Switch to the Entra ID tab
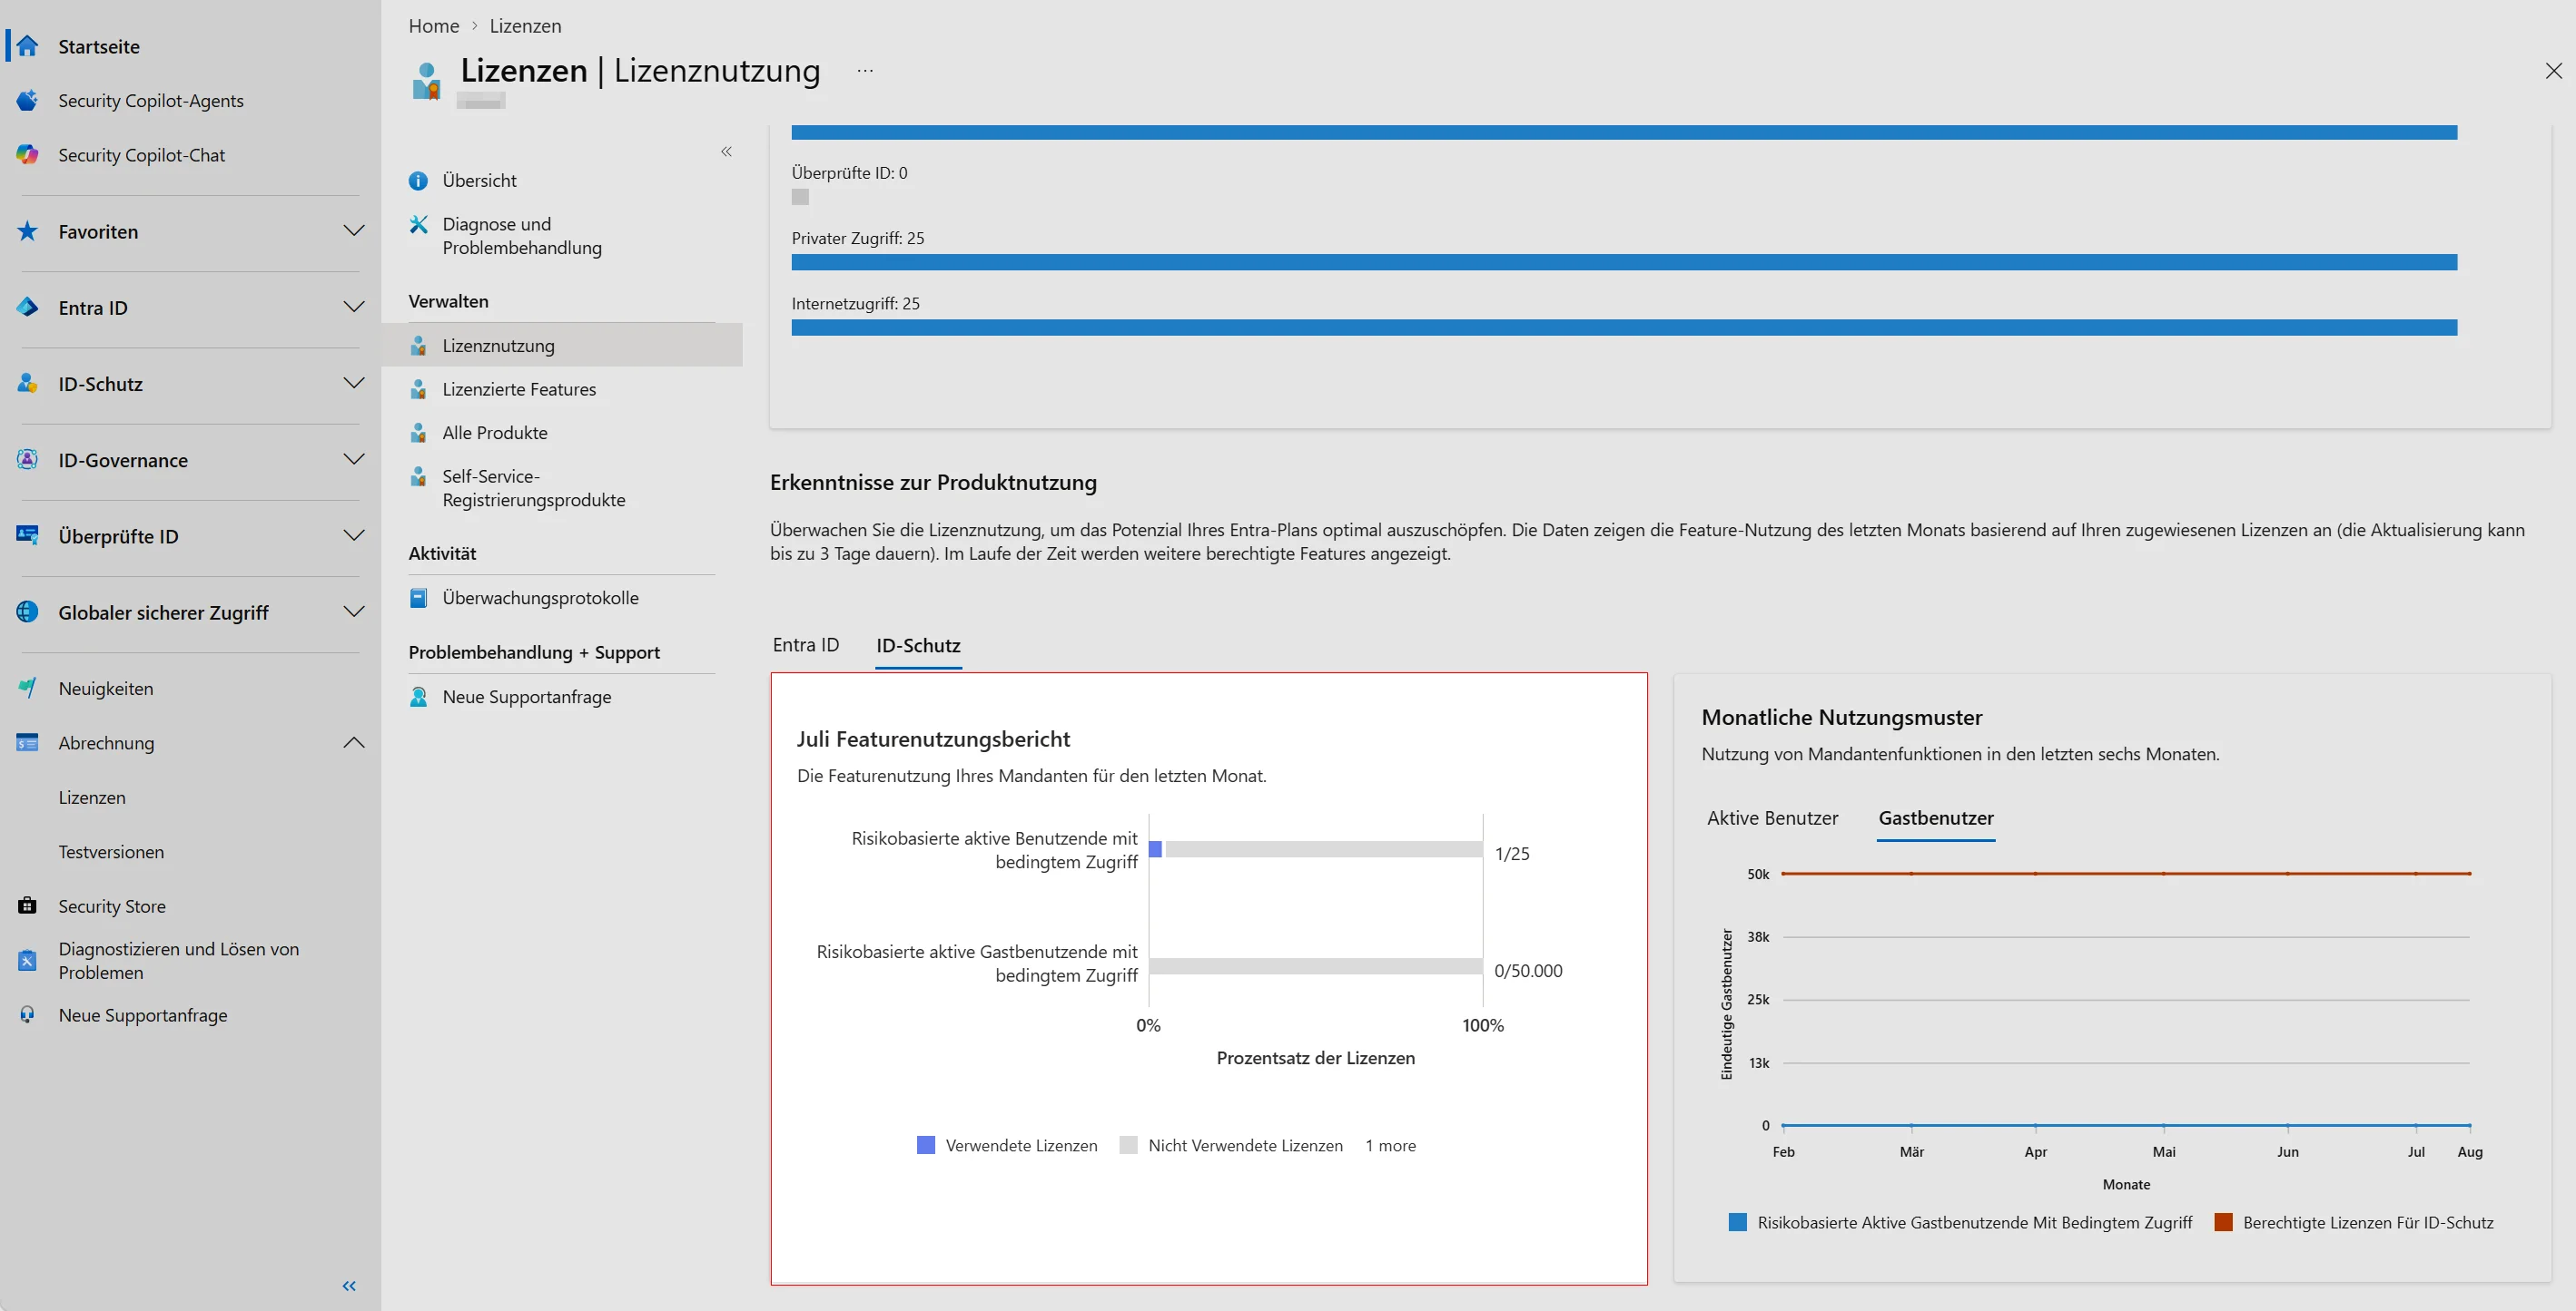This screenshot has width=2576, height=1311. point(806,644)
